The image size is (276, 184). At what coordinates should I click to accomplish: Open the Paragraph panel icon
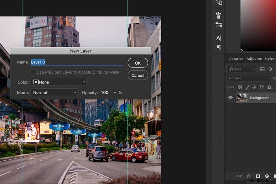[218, 48]
